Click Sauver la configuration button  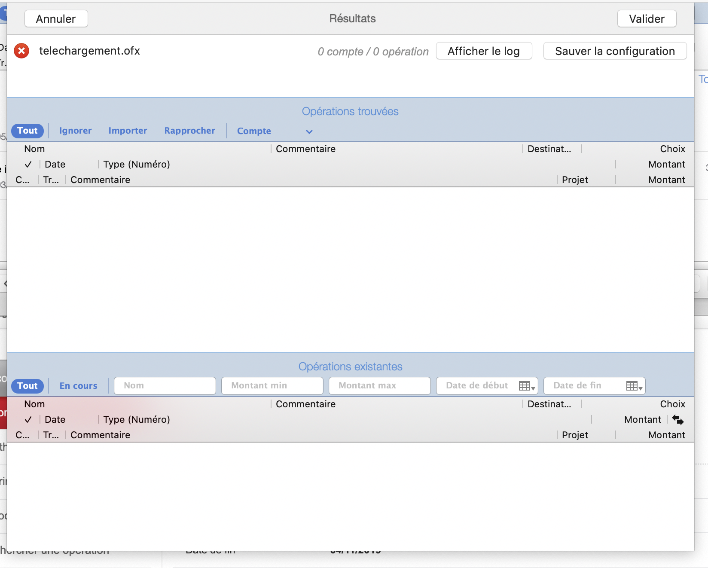pos(615,51)
